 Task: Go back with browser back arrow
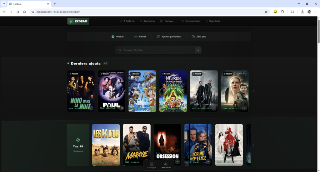tap(4, 12)
